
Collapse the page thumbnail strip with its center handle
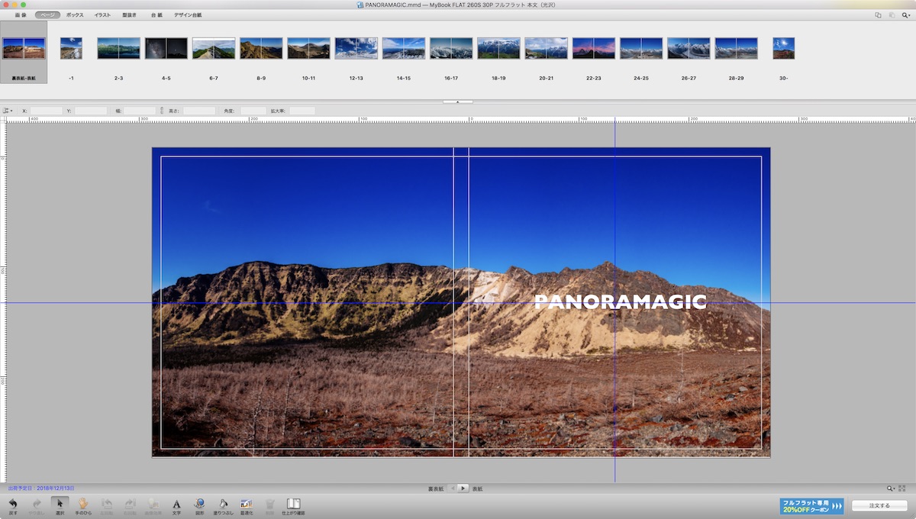tap(457, 101)
